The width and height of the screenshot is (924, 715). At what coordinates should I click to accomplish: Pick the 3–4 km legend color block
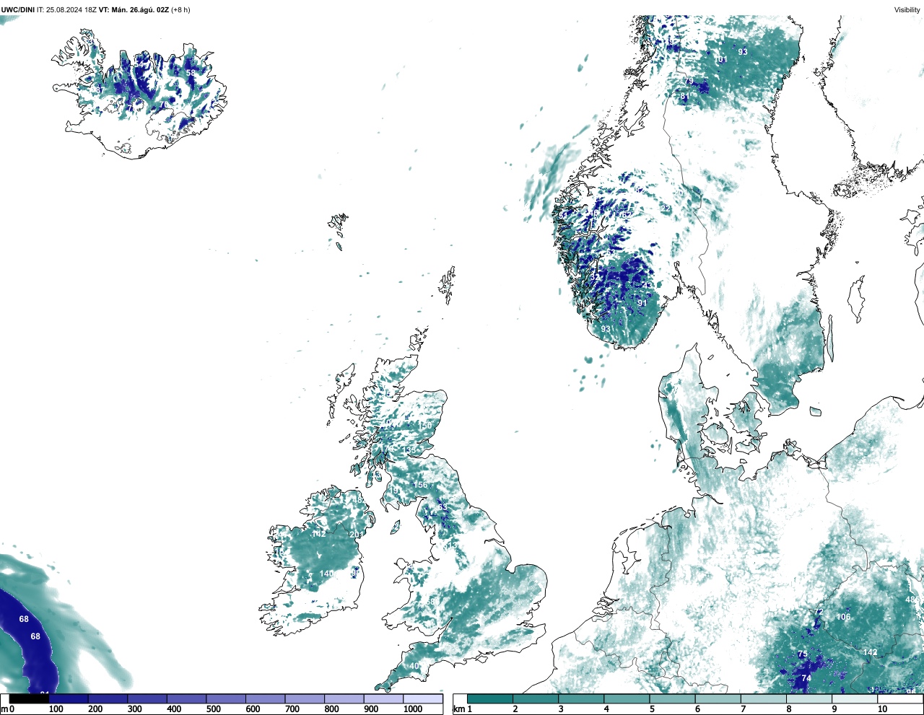tap(581, 698)
